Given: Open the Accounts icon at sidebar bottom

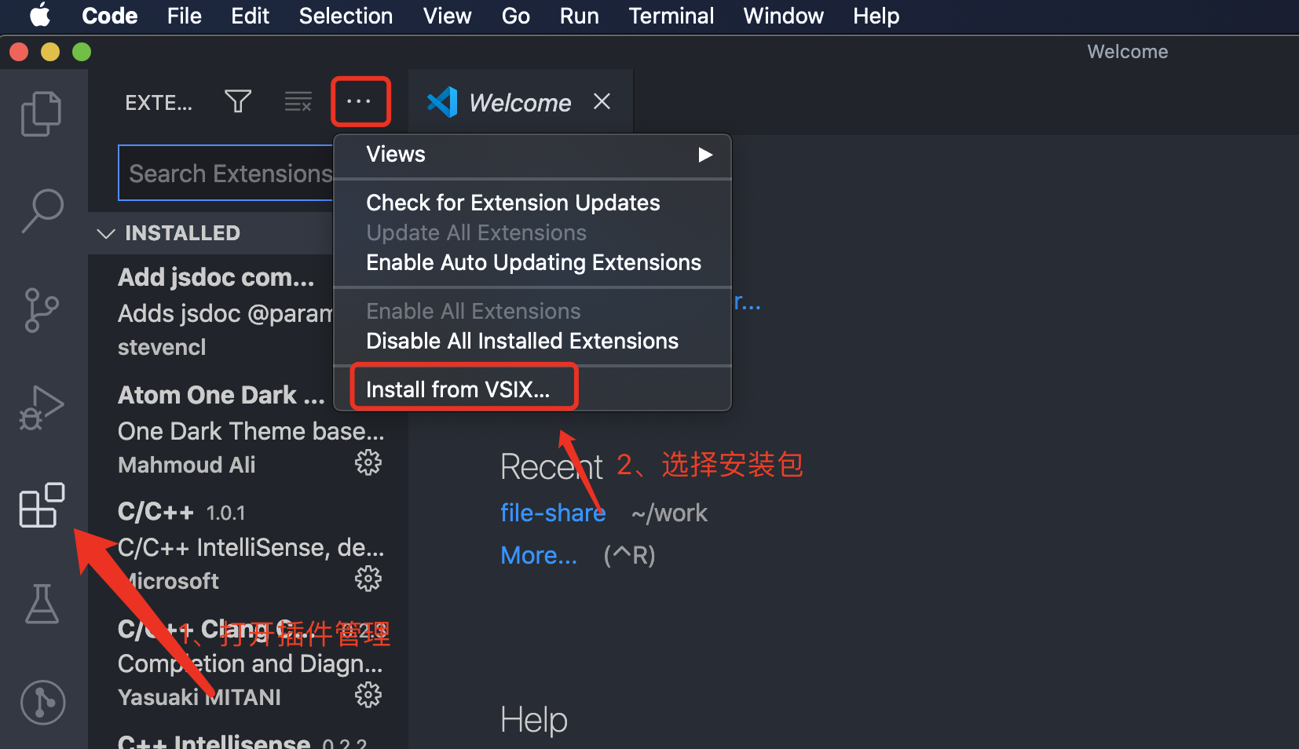Looking at the screenshot, I should pyautogui.click(x=42, y=703).
